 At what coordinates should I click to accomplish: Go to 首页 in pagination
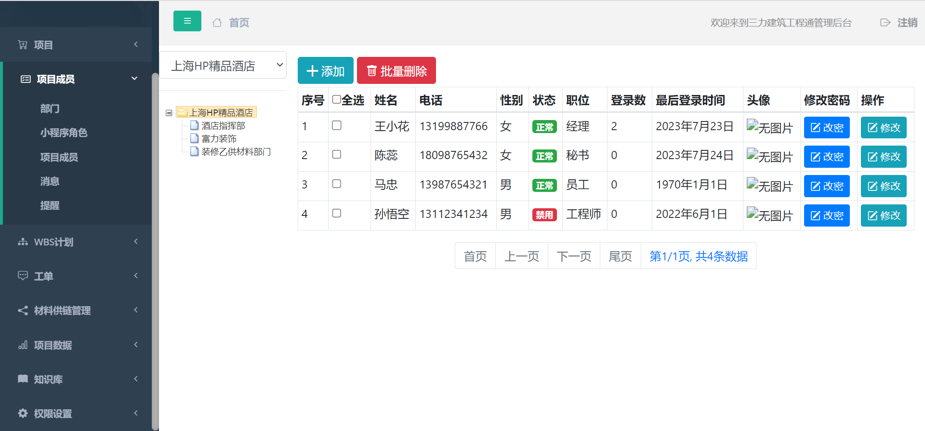click(x=475, y=256)
